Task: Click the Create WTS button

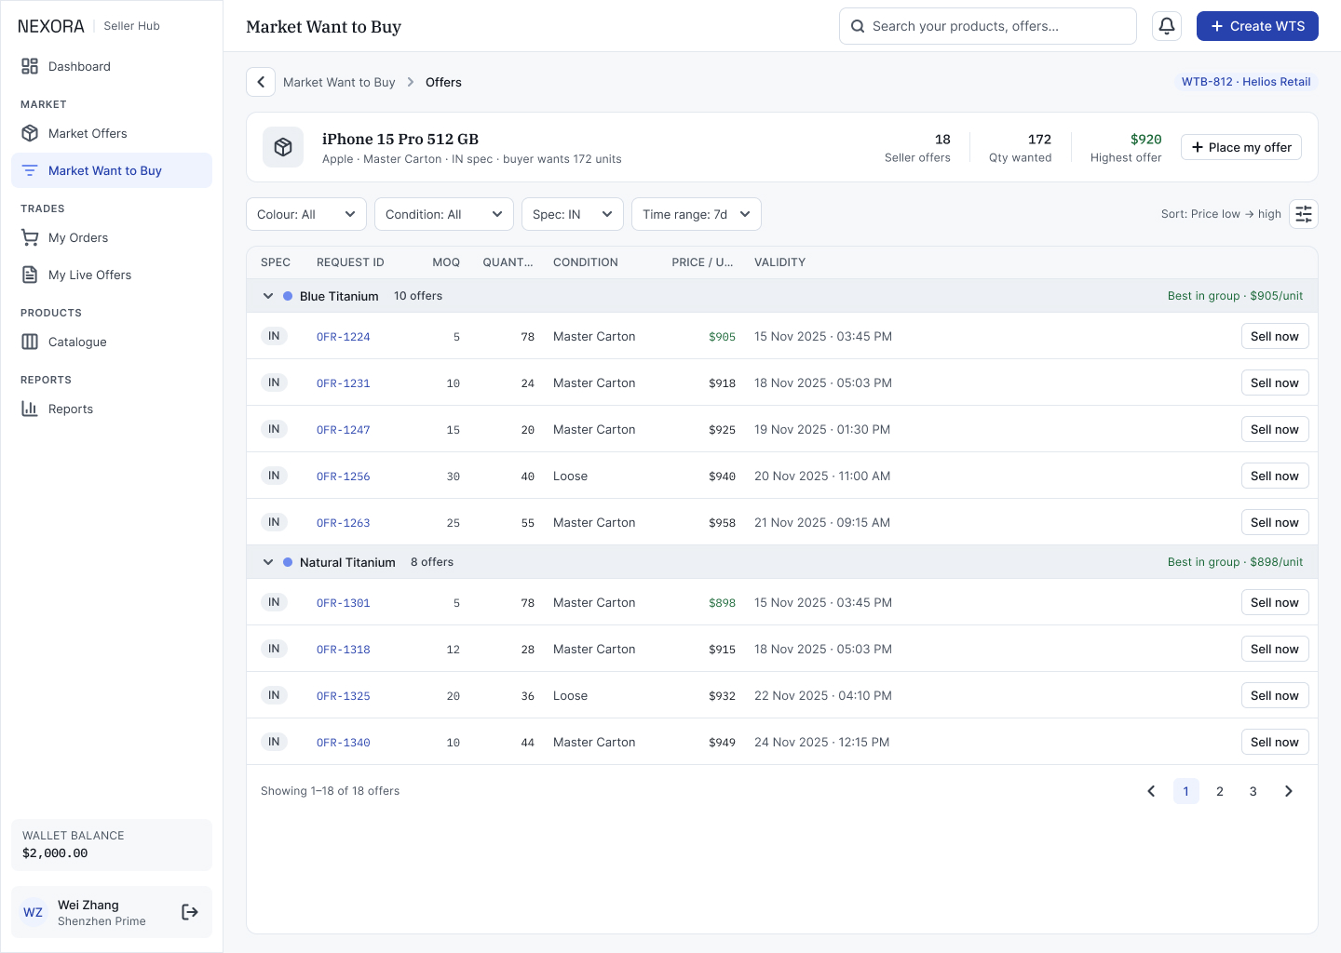Action: pyautogui.click(x=1257, y=26)
